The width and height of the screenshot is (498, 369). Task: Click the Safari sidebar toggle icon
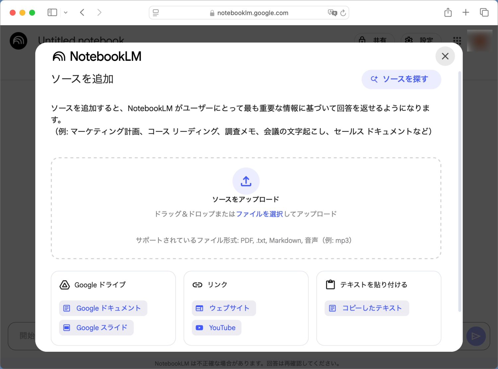tap(52, 13)
